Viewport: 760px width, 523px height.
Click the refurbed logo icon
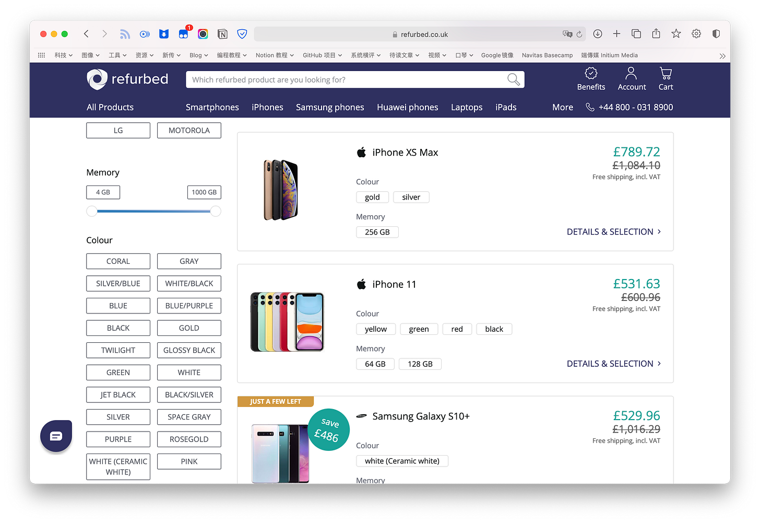pos(97,79)
